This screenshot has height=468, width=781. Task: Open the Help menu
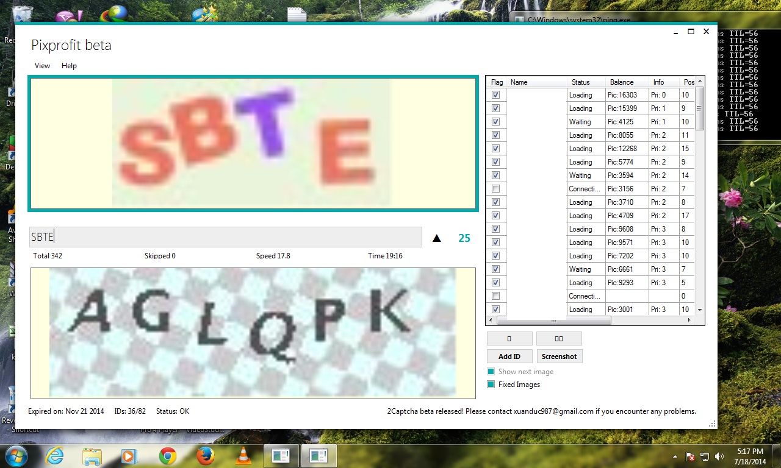tap(69, 66)
